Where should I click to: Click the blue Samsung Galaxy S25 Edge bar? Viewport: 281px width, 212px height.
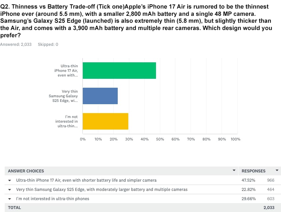[100, 96]
